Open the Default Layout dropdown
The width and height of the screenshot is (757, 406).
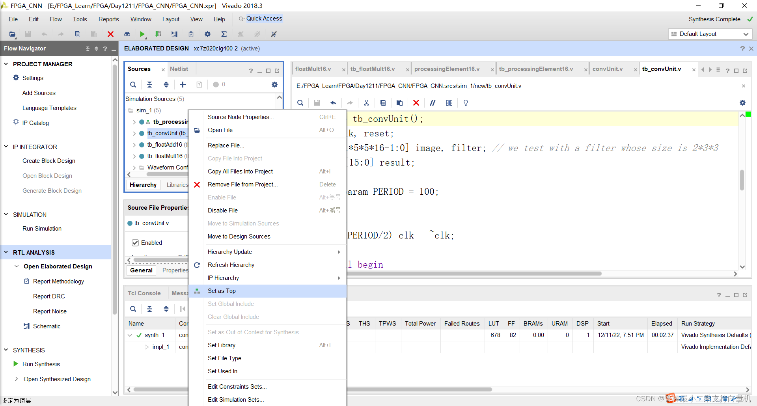710,34
